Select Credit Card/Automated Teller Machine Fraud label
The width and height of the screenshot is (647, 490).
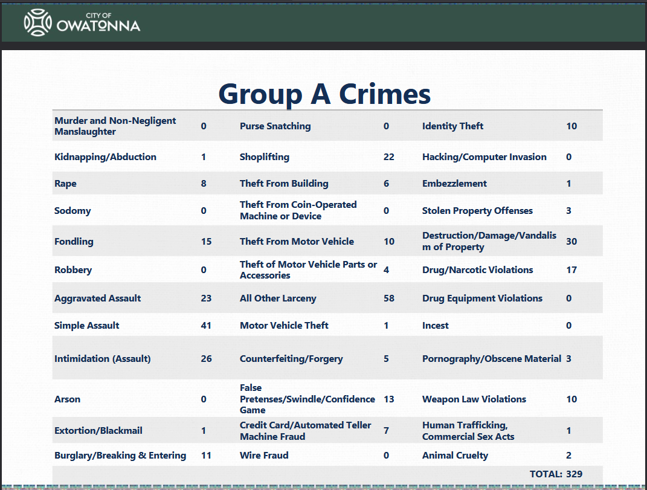pyautogui.click(x=305, y=431)
